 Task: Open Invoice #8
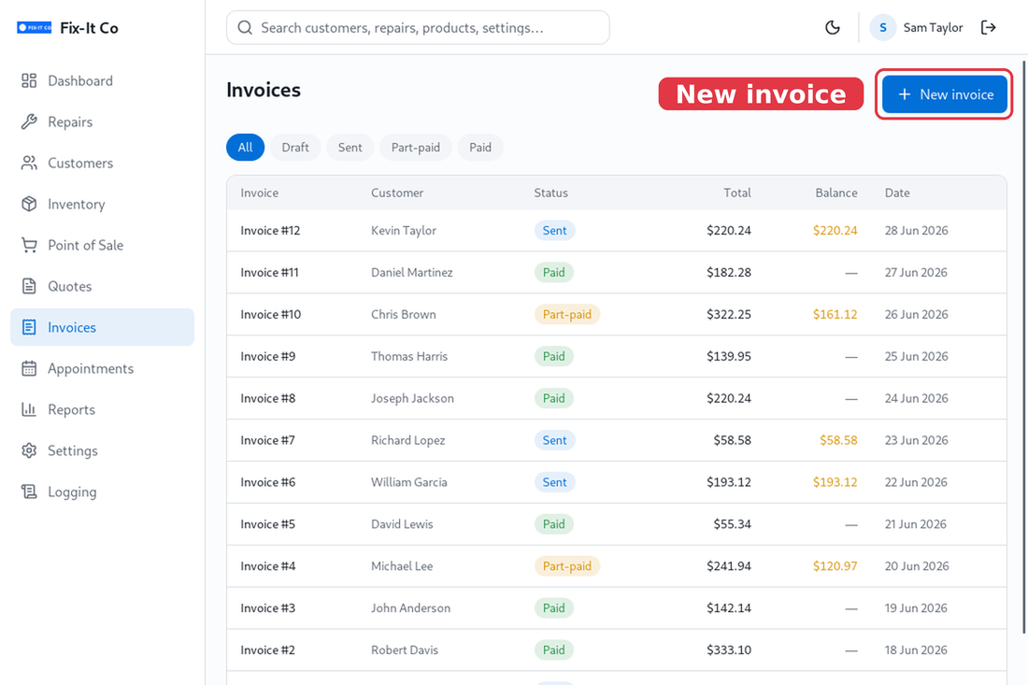(x=616, y=398)
